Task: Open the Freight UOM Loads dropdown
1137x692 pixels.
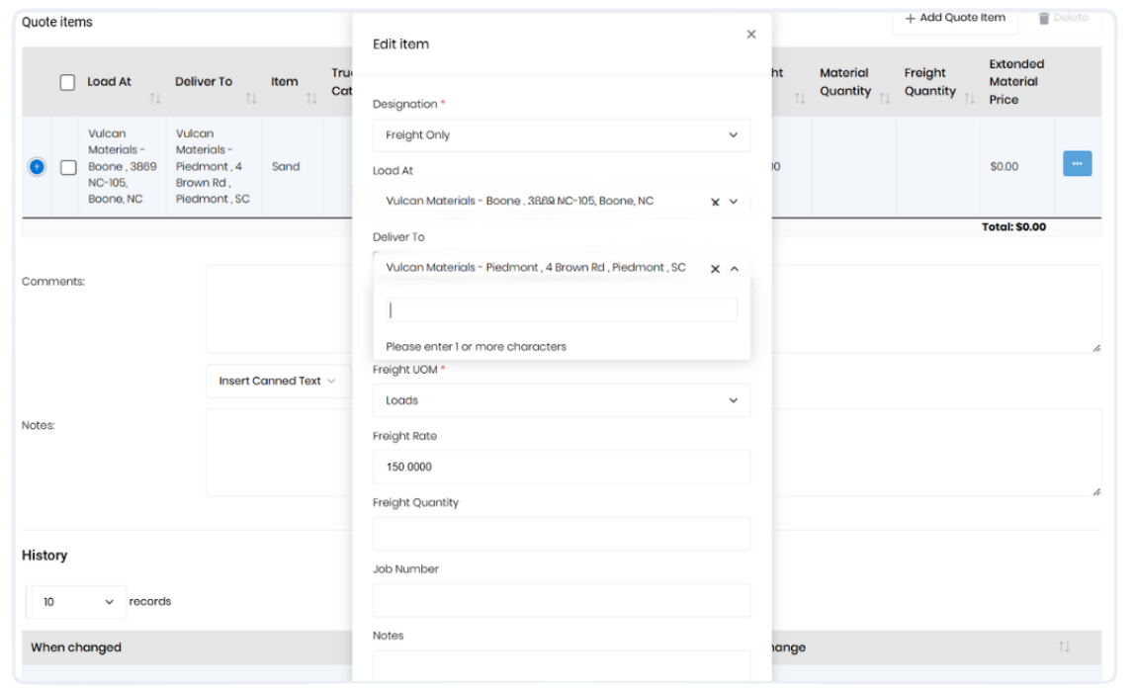Action: point(562,400)
